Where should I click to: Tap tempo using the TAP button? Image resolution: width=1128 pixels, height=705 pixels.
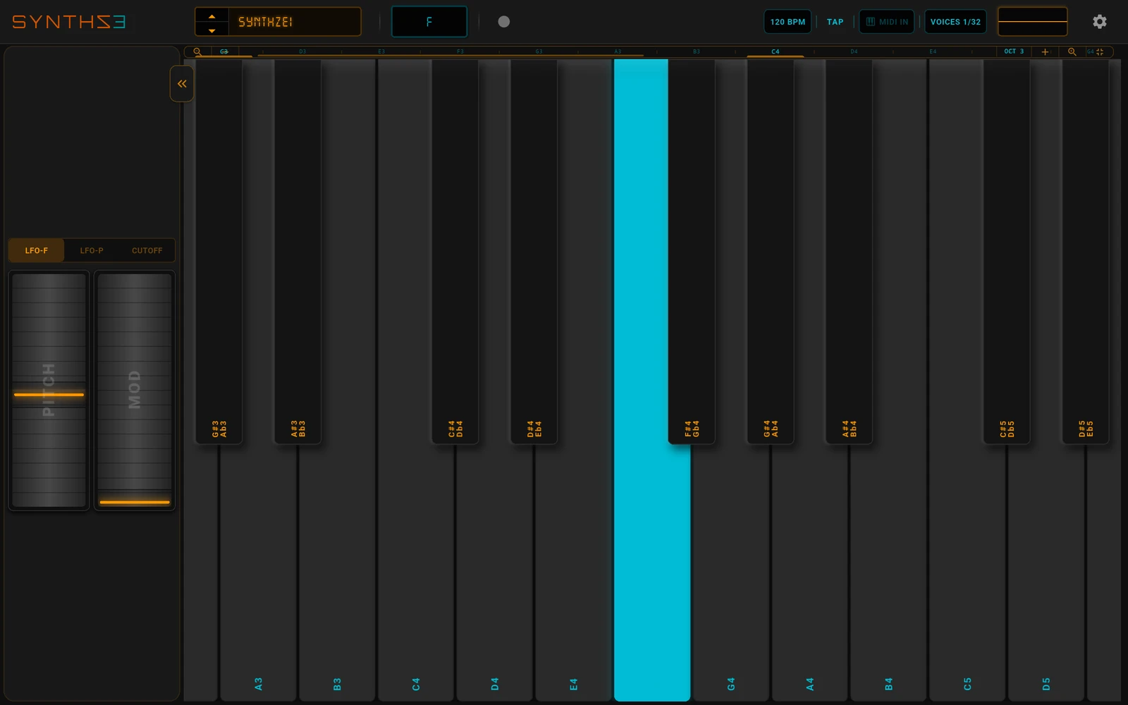click(x=835, y=22)
